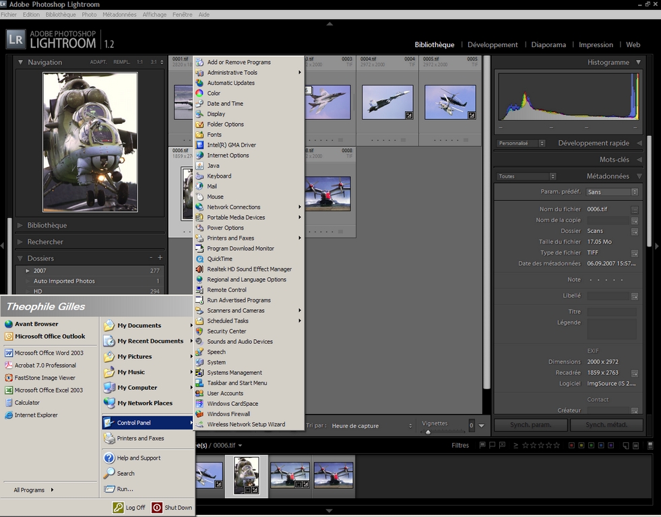Click the Automatic Updates icon

pos(200,83)
